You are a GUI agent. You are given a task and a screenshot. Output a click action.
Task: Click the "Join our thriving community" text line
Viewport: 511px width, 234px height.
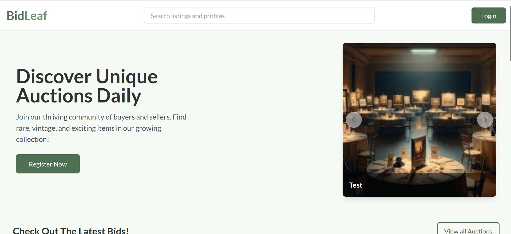pos(101,117)
